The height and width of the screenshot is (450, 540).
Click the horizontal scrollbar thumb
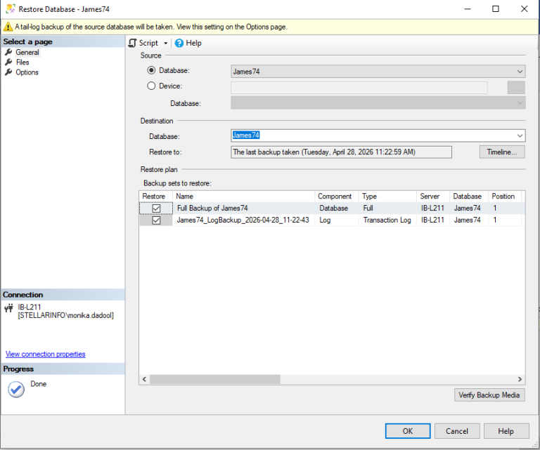[215, 379]
